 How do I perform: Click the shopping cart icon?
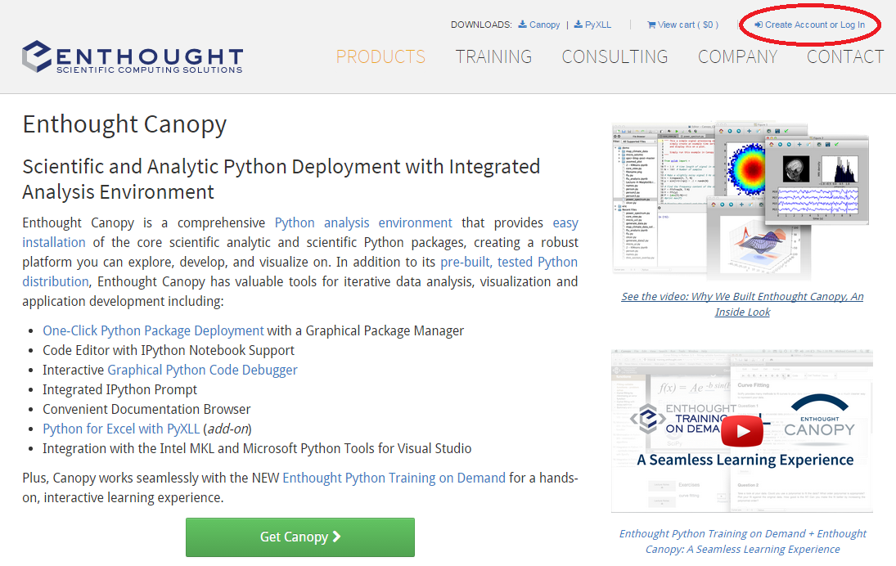click(651, 25)
